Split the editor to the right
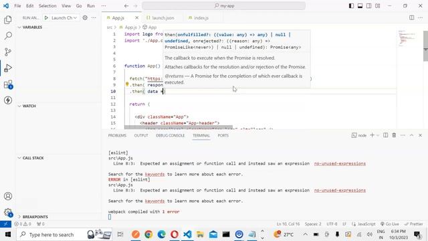The width and height of the screenshot is (428, 241). coord(412,18)
